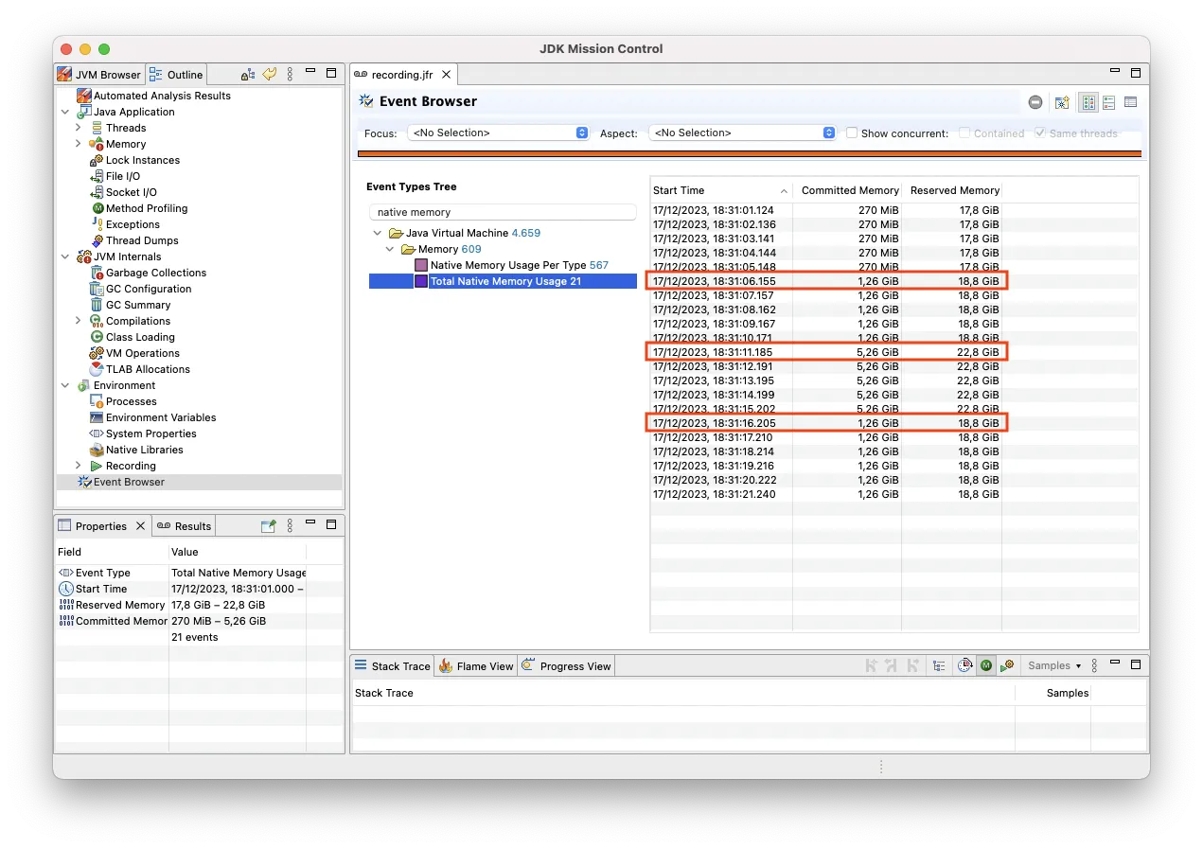
Task: Click the gray remove-selection icon in Event Browser
Action: tap(1035, 102)
